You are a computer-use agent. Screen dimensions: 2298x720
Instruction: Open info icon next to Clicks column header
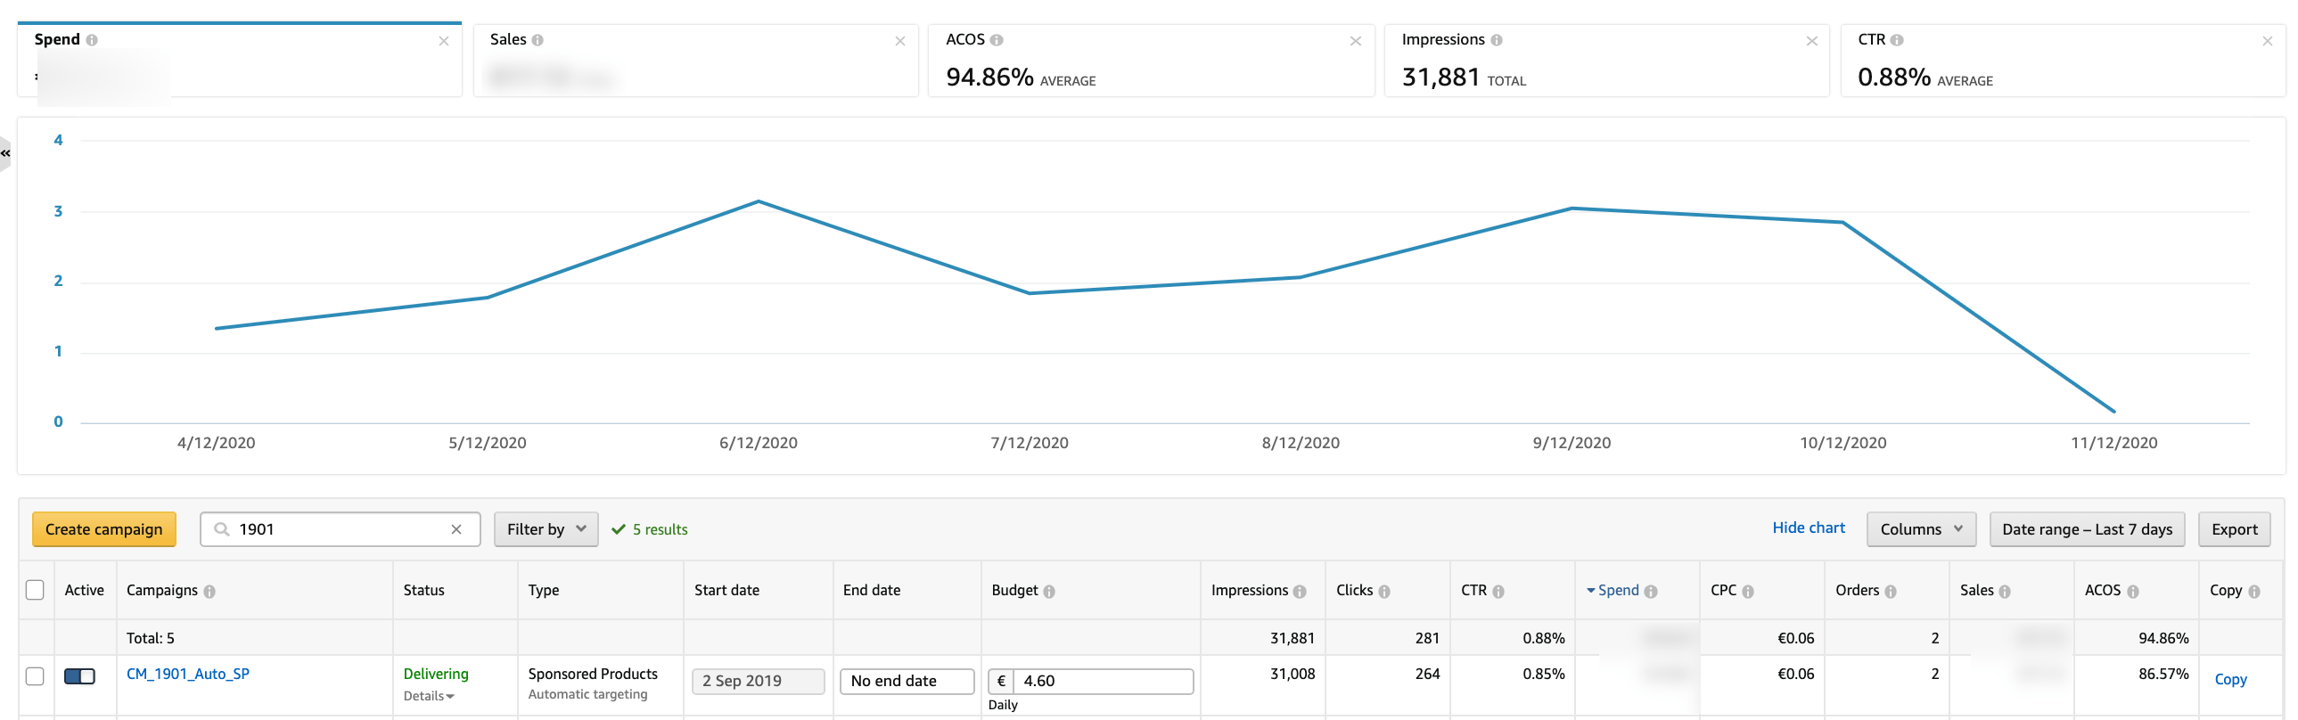(x=1383, y=592)
